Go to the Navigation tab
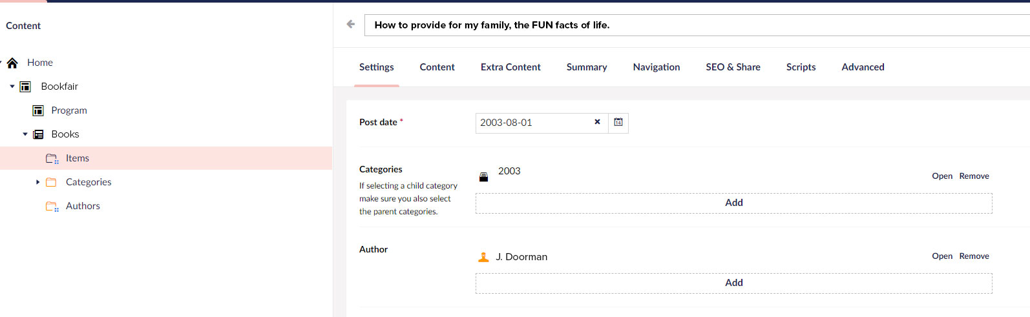The width and height of the screenshot is (1030, 317). pos(657,67)
